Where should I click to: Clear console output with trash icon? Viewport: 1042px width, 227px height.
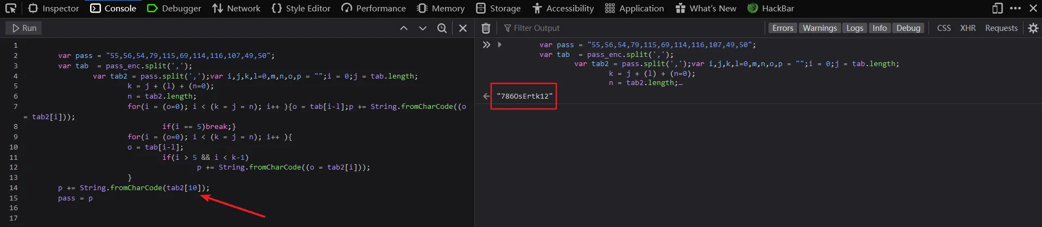point(486,28)
